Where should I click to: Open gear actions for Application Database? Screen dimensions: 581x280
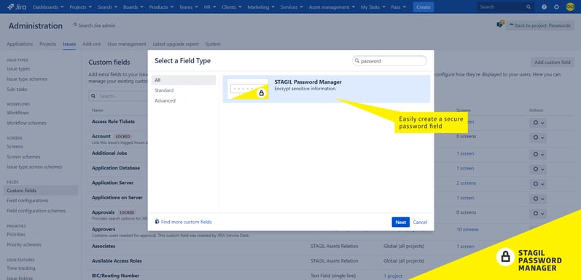(x=538, y=169)
